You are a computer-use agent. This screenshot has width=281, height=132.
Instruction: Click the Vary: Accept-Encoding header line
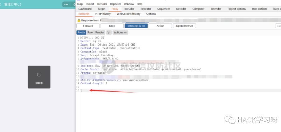pyautogui.click(x=97, y=55)
